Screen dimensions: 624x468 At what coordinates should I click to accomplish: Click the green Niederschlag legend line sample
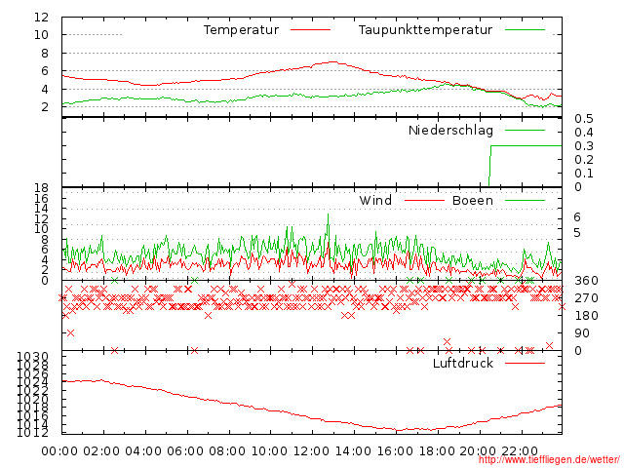click(x=525, y=130)
